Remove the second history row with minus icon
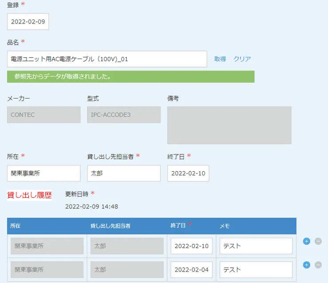Screen dimensions: 328x283 click(x=318, y=265)
